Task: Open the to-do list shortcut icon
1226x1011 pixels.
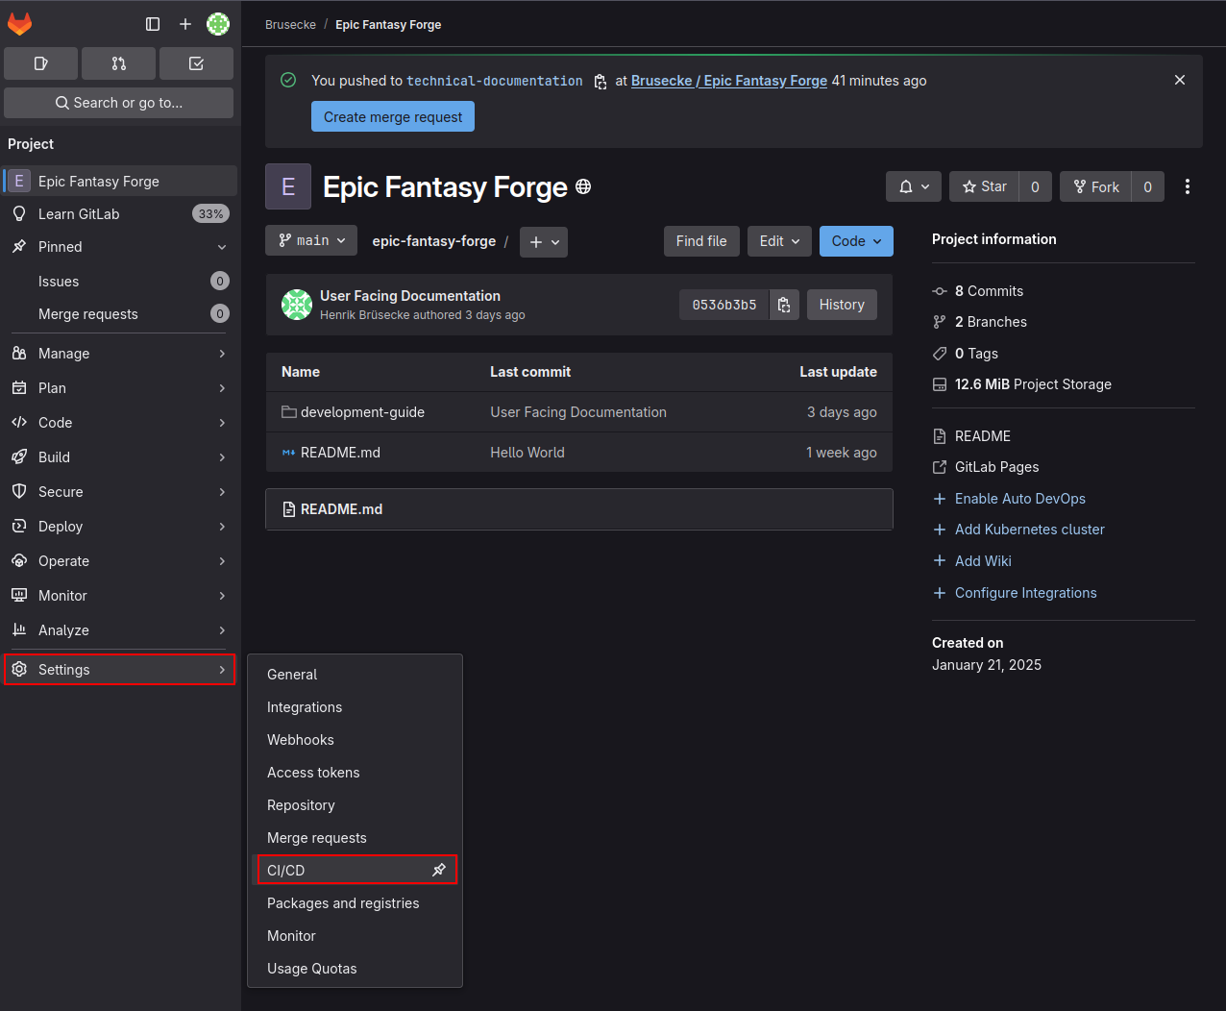Action: (196, 63)
